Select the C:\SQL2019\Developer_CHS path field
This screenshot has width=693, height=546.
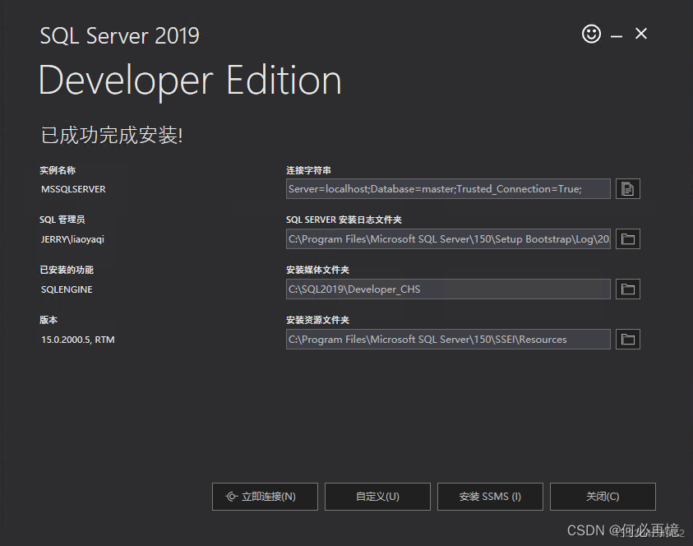[x=448, y=289]
